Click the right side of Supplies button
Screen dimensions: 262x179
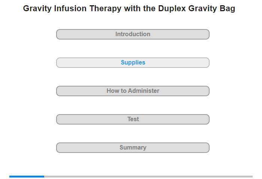[205, 63]
